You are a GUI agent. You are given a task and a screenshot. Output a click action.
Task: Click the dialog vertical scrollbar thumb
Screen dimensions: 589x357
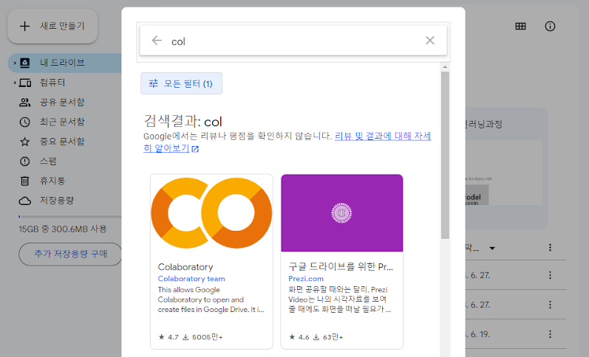click(x=445, y=155)
